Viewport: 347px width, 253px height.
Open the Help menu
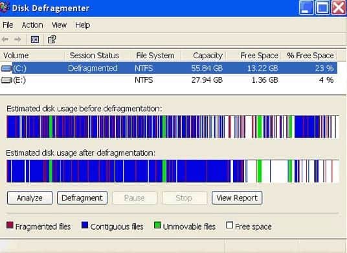tap(83, 25)
